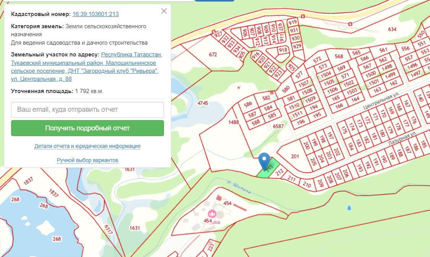Select parcel 166 on the map
This screenshot has height=257, width=430.
339,106
